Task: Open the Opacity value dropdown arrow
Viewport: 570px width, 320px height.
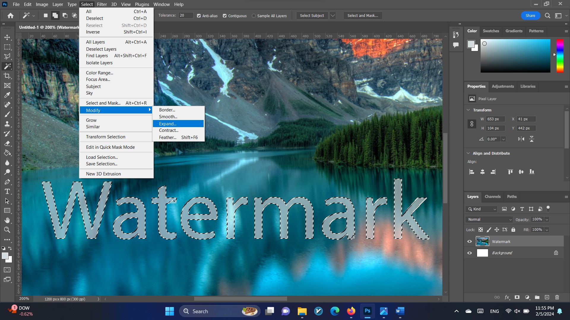Action: (547, 220)
